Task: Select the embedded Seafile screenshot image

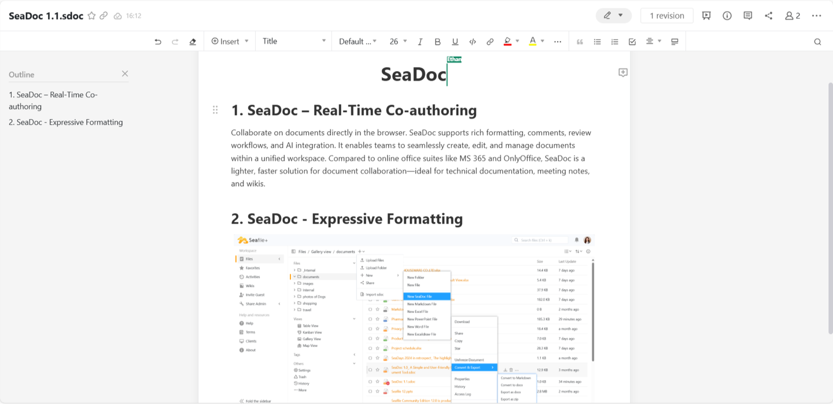Action: pyautogui.click(x=414, y=318)
